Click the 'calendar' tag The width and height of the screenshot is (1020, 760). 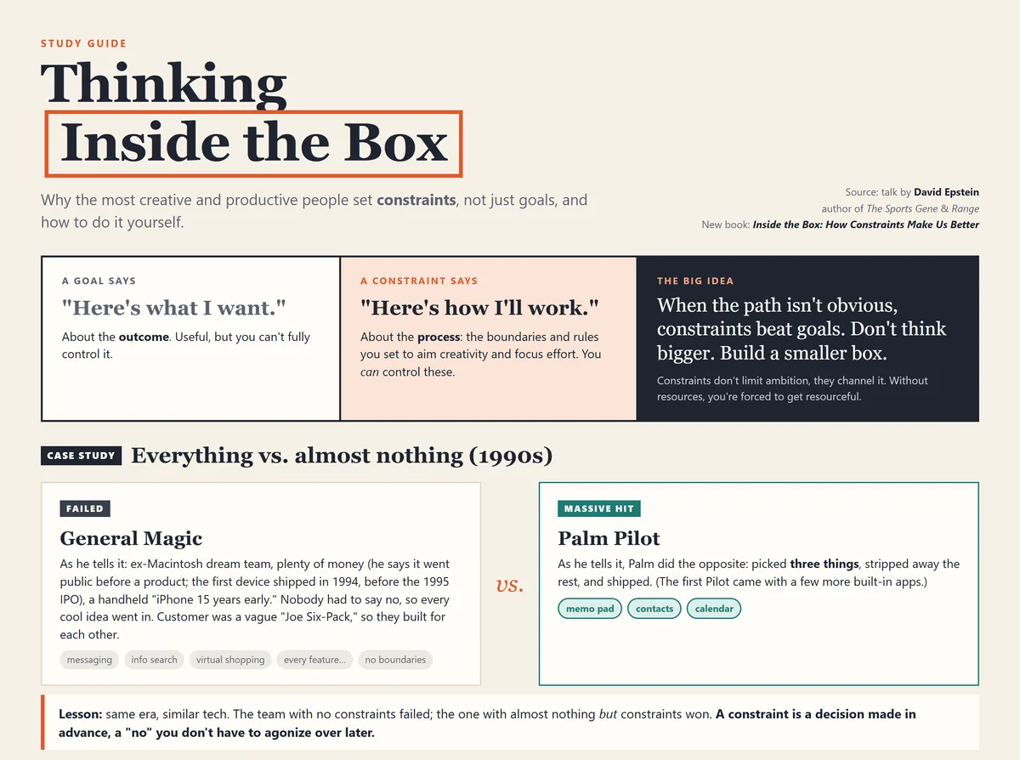[x=714, y=609]
